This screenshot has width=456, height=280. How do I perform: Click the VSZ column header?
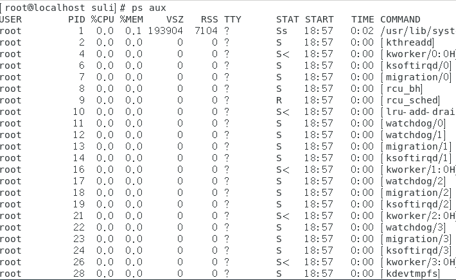[x=175, y=19]
